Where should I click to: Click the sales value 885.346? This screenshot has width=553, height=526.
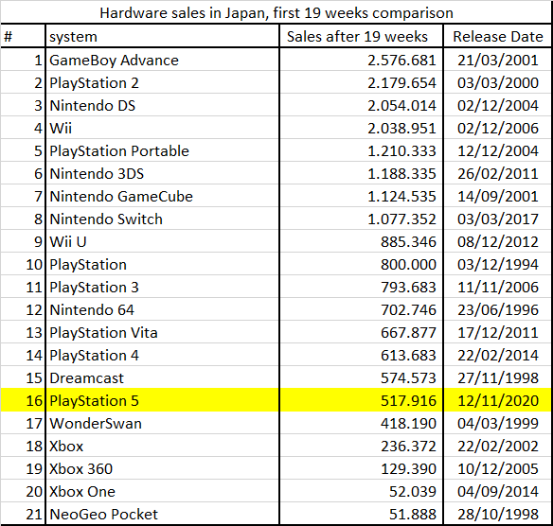408,242
